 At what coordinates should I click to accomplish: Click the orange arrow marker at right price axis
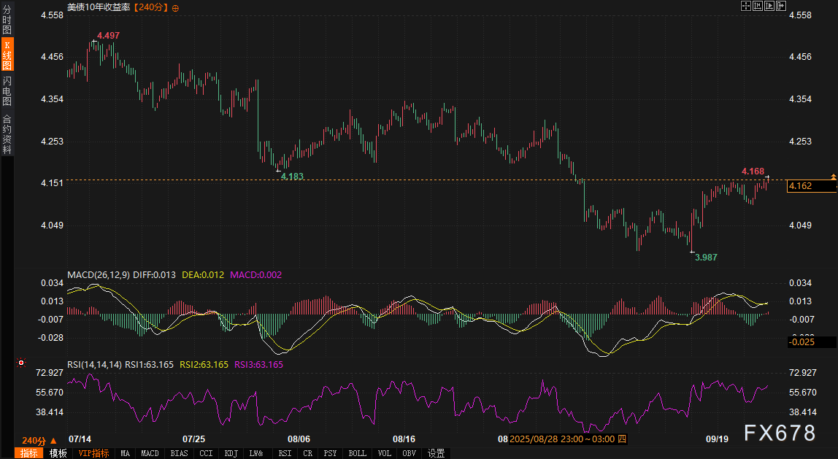(x=833, y=177)
